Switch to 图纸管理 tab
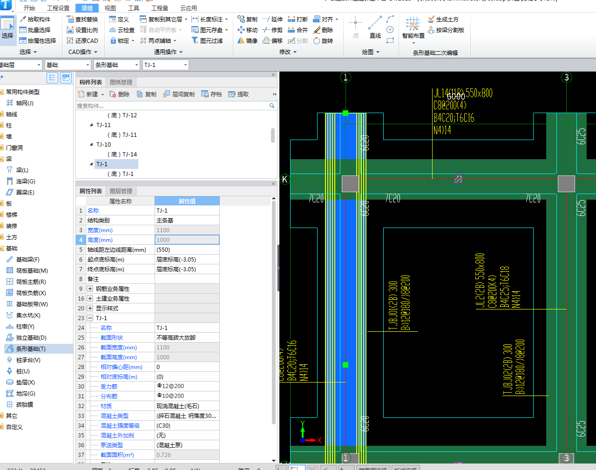The height and width of the screenshot is (470, 596). coord(121,82)
